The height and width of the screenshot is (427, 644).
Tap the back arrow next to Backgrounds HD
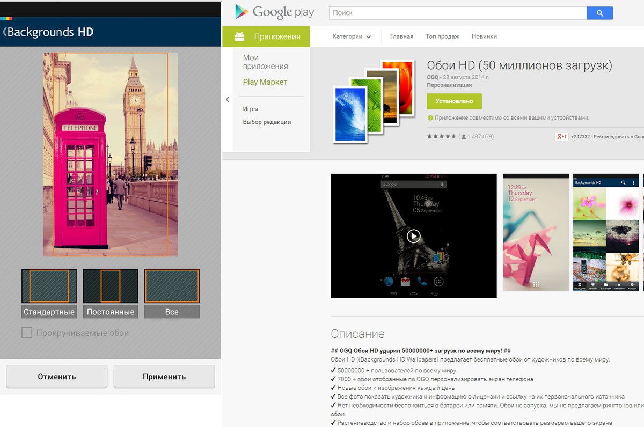coord(4,32)
